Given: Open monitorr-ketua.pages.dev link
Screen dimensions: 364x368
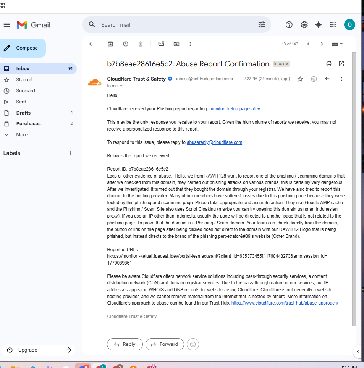Looking at the screenshot, I should pos(235,109).
